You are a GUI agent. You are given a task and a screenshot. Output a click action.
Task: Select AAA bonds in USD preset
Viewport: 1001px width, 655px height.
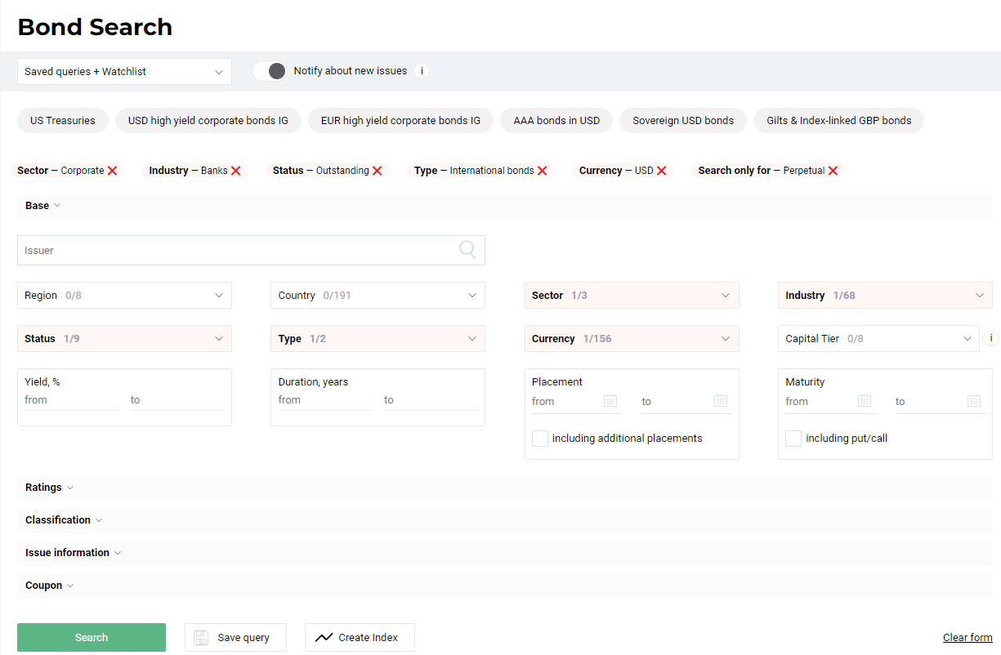pyautogui.click(x=556, y=121)
